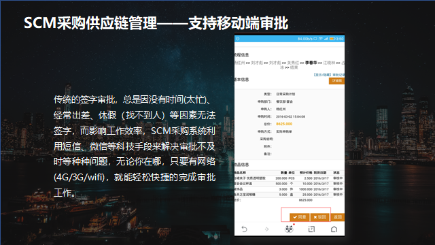The height and width of the screenshot is (245, 435).
Task: Click the Wi-Fi status icon
Action: 320,39
